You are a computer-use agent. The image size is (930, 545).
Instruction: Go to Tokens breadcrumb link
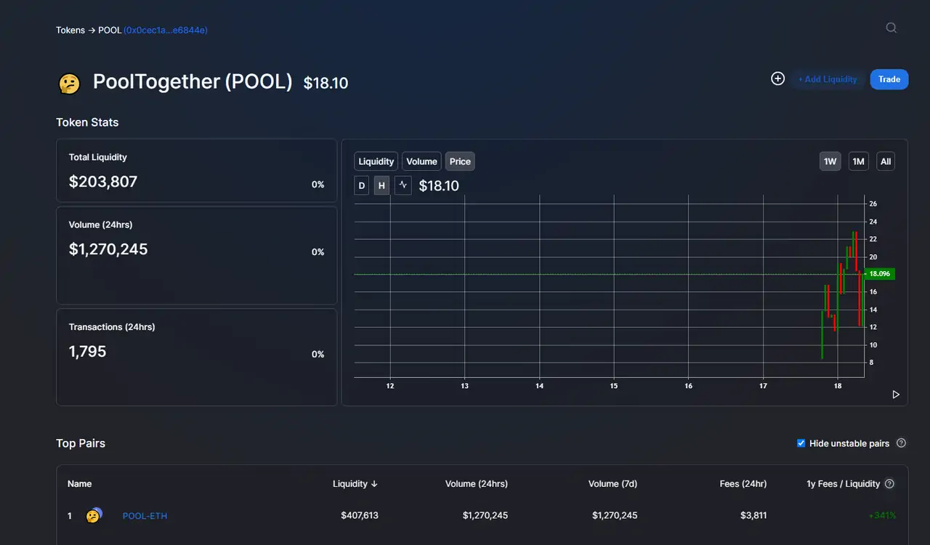pyautogui.click(x=70, y=30)
